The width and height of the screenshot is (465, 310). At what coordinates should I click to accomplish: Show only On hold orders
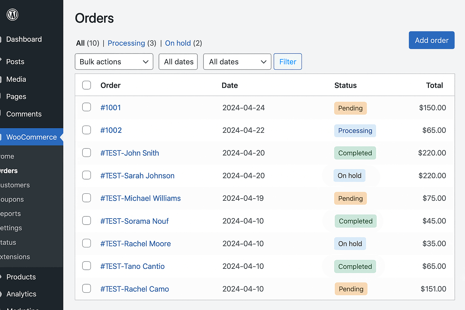(x=178, y=43)
